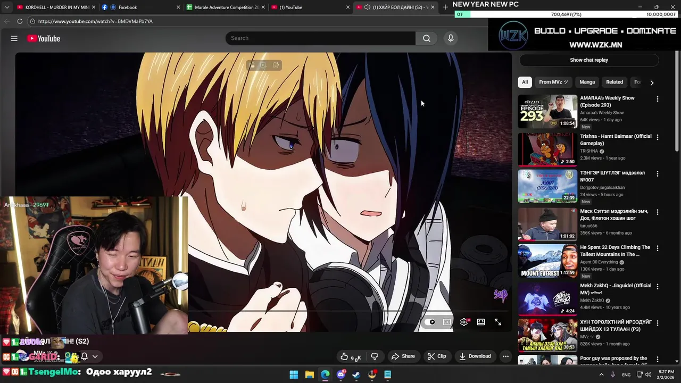Open options menu for Маск Сэтгэл мэдрэлийн video
Image resolution: width=681 pixels, height=383 pixels.
pos(658,212)
